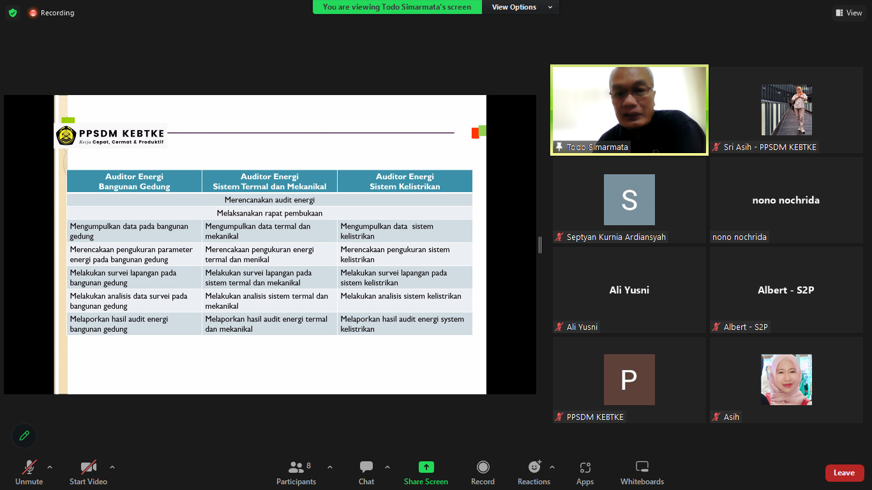Image resolution: width=872 pixels, height=490 pixels.
Task: Open the Participants panel
Action: point(296,473)
